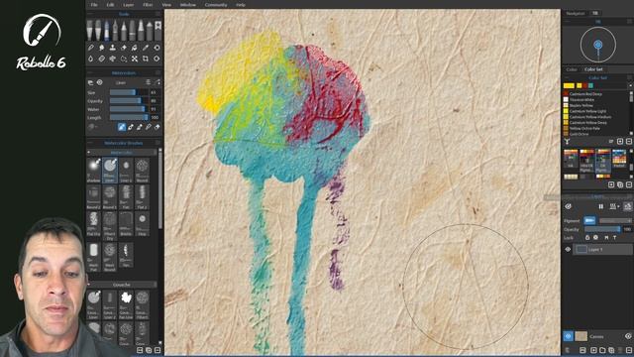634x357 pixels.
Task: Adjust the Size slider
Action: pyautogui.click(x=129, y=92)
